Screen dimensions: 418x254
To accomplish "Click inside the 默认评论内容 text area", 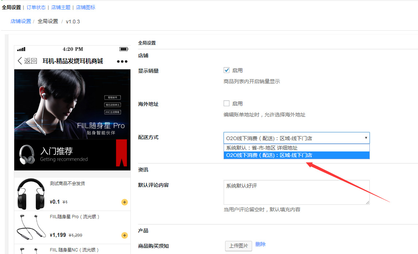I will coord(296,192).
